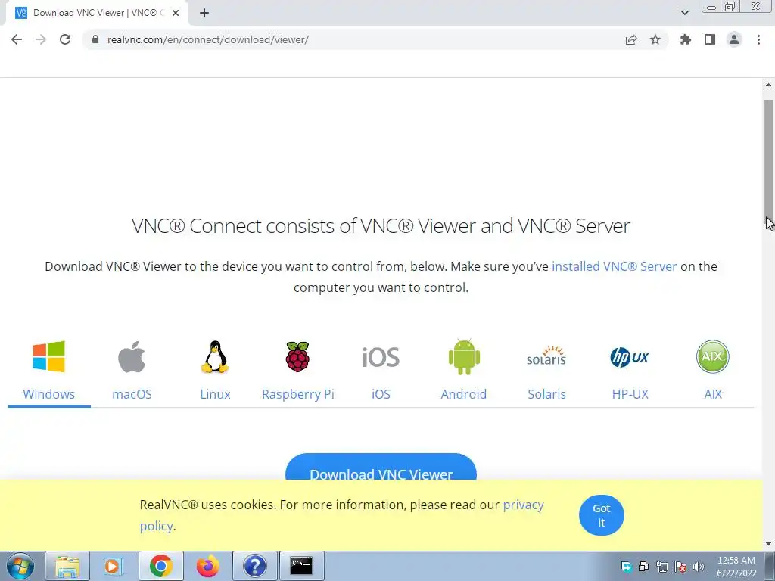Follow the installed VNC Server link
775x581 pixels.
[614, 266]
